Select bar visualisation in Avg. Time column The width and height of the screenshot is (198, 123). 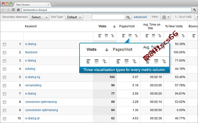coord(147,36)
